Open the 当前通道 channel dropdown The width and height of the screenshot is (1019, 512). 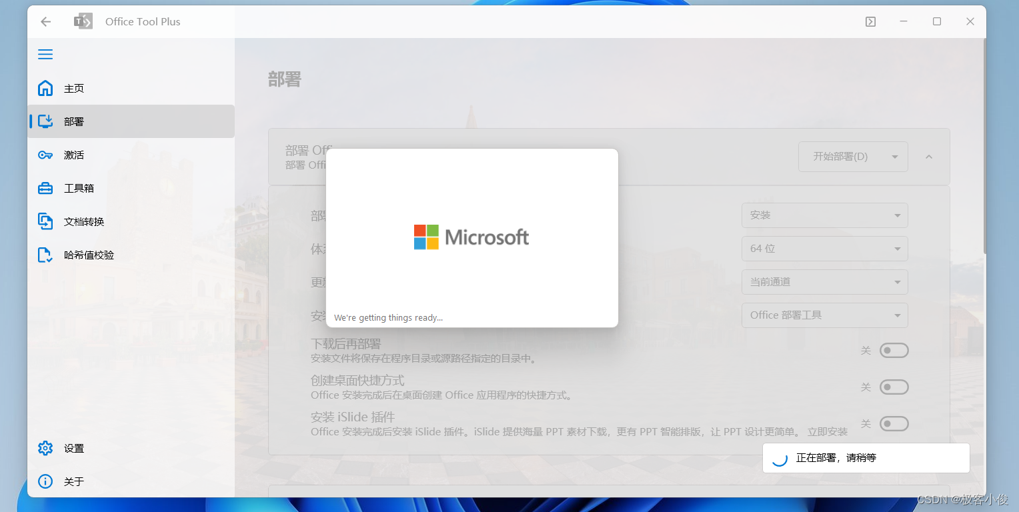click(x=824, y=282)
